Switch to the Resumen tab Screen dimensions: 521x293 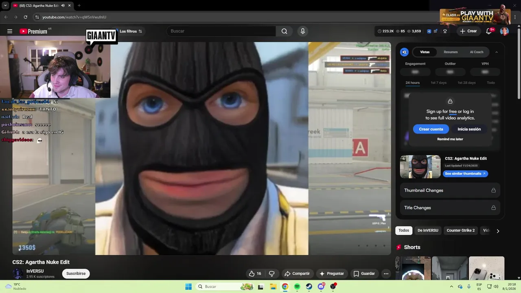pos(451,52)
